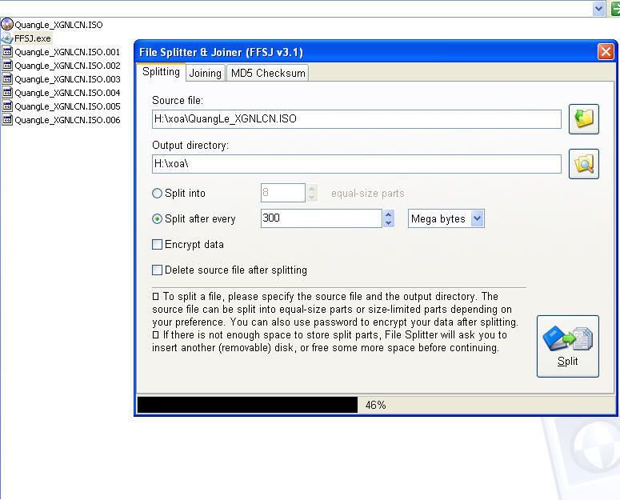The height and width of the screenshot is (500, 620).
Task: Select file name QuangLe_XGNLCN.ISO.004
Action: pyautogui.click(x=67, y=93)
